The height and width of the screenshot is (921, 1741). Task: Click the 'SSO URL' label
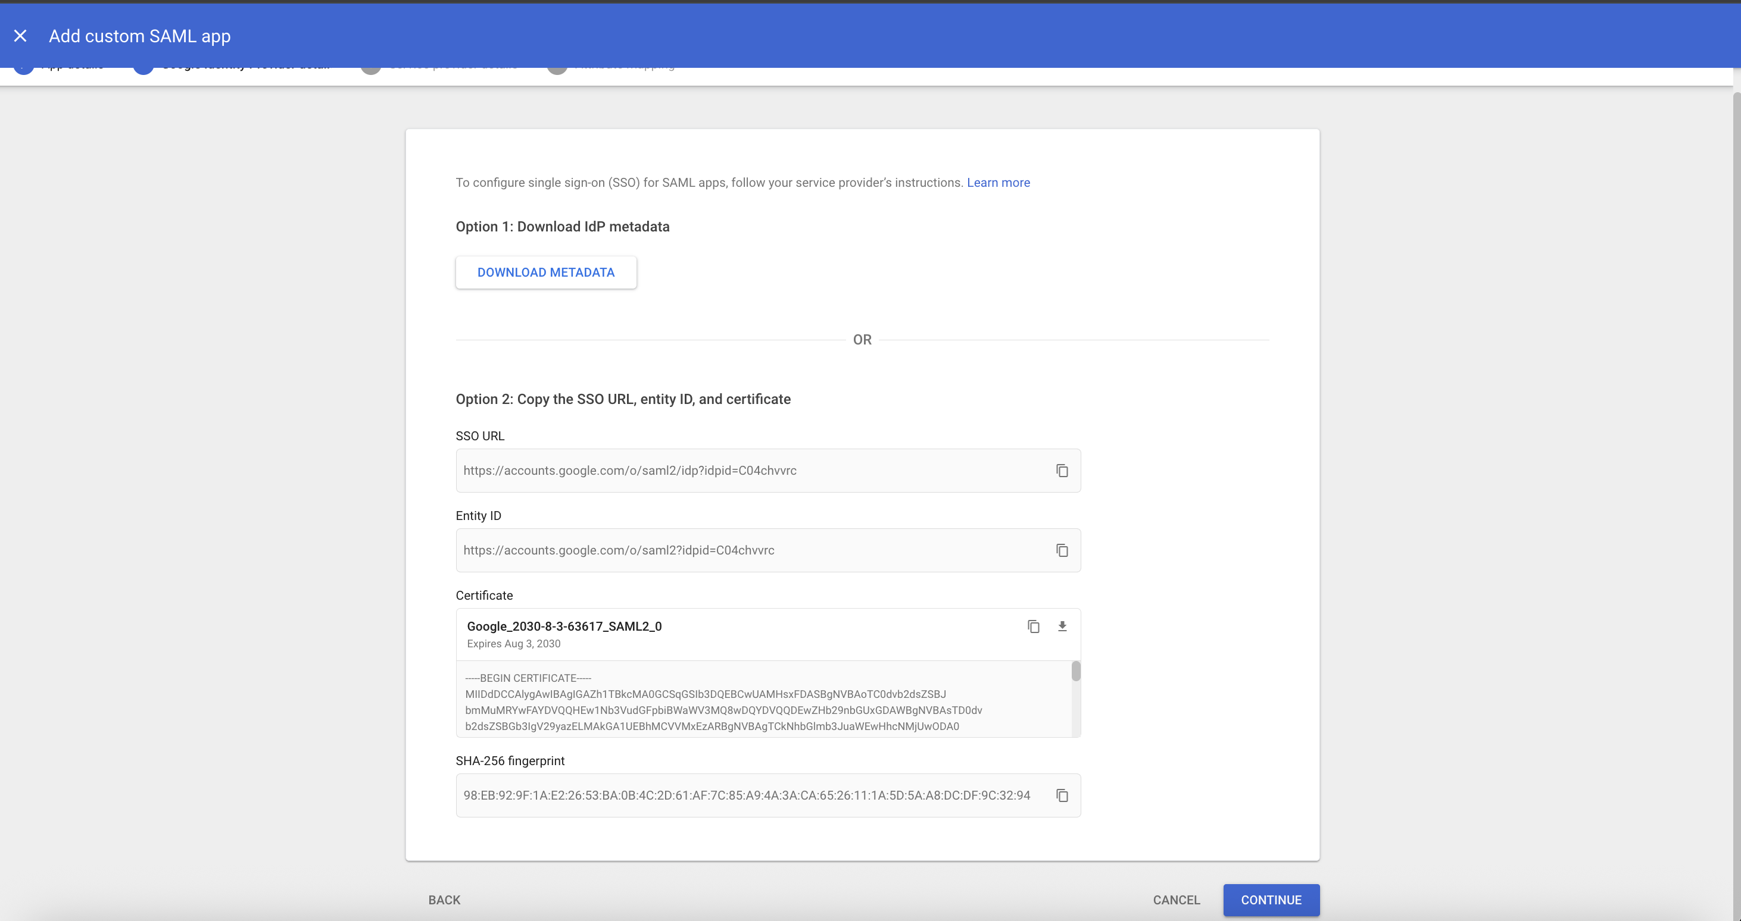(x=480, y=436)
